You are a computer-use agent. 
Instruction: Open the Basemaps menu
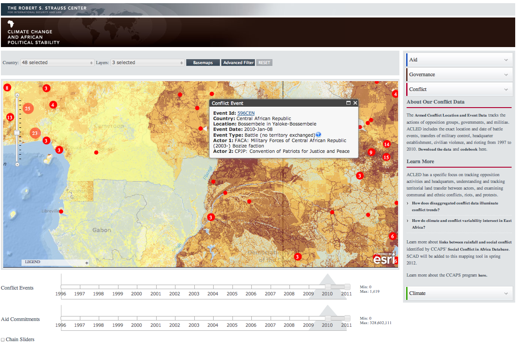pyautogui.click(x=203, y=63)
